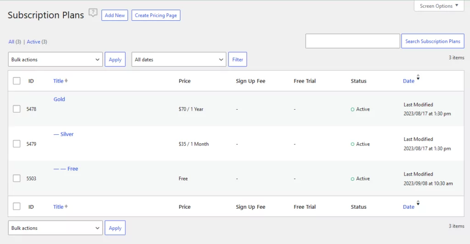Viewport: 470px width, 244px height.
Task: Click the Filter button next to All dates
Action: click(237, 59)
